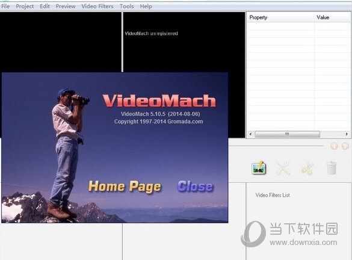Open the Video Filters menu
Image resolution: width=352 pixels, height=260 pixels.
(97, 6)
